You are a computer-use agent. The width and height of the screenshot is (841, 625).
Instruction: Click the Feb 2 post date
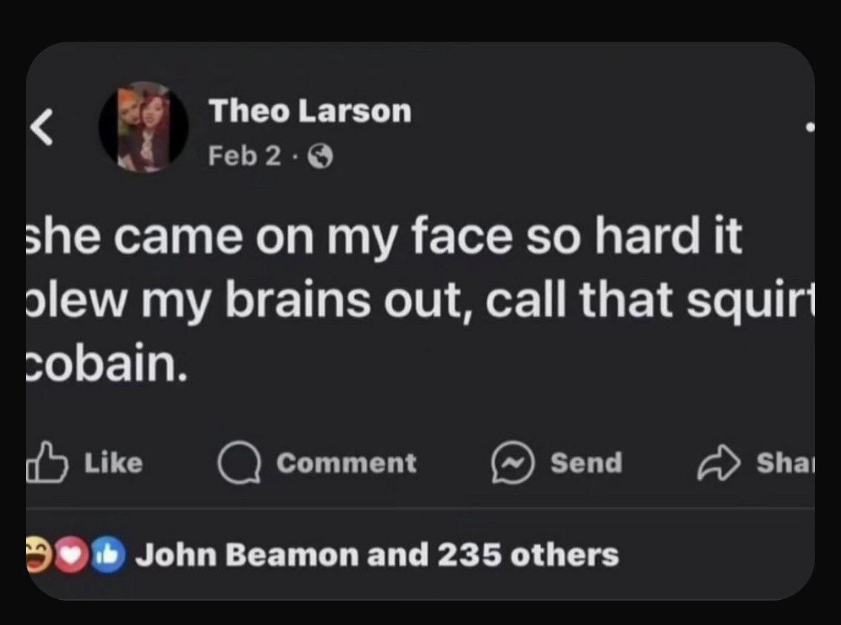tap(244, 155)
